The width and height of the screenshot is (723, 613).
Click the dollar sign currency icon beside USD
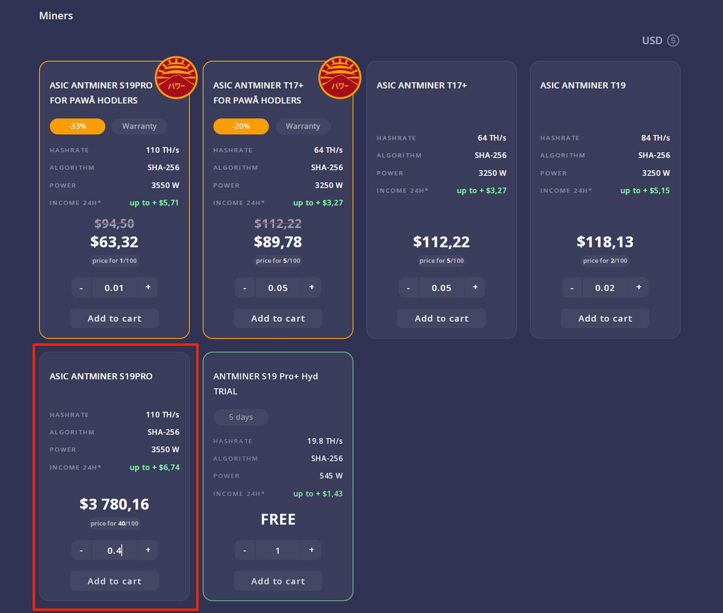point(674,40)
